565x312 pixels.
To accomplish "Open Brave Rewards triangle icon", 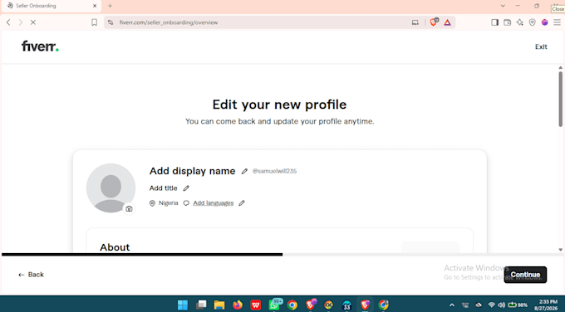I will [447, 22].
